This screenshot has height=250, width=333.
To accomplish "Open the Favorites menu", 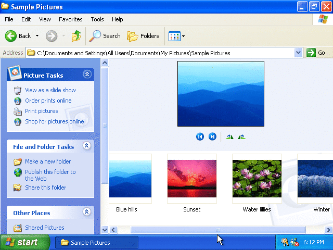I will point(71,19).
